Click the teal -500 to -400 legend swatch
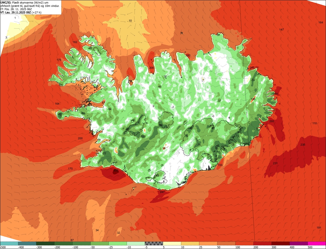 point(9,243)
